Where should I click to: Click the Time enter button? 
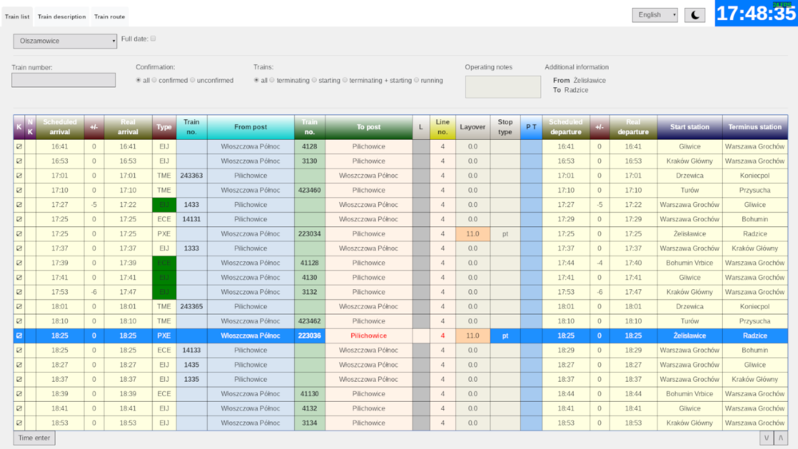click(x=34, y=438)
